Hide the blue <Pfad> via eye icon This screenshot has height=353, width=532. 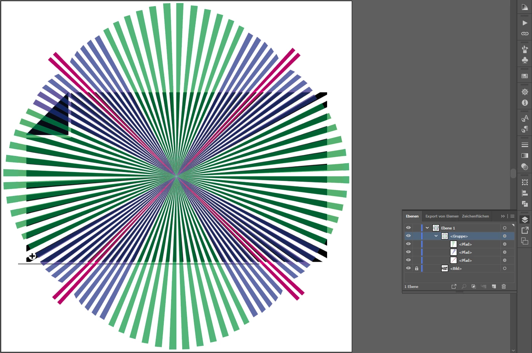click(x=408, y=252)
